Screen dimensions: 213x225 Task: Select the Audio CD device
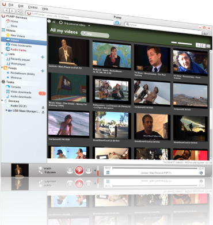coord(17,106)
